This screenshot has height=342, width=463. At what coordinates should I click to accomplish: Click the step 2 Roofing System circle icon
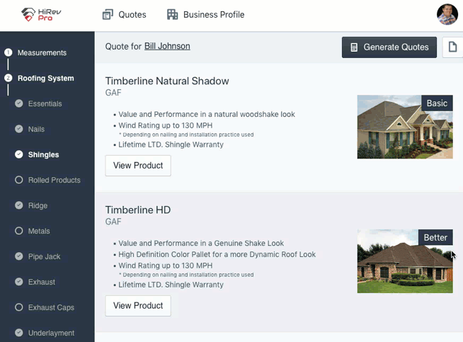click(x=8, y=78)
